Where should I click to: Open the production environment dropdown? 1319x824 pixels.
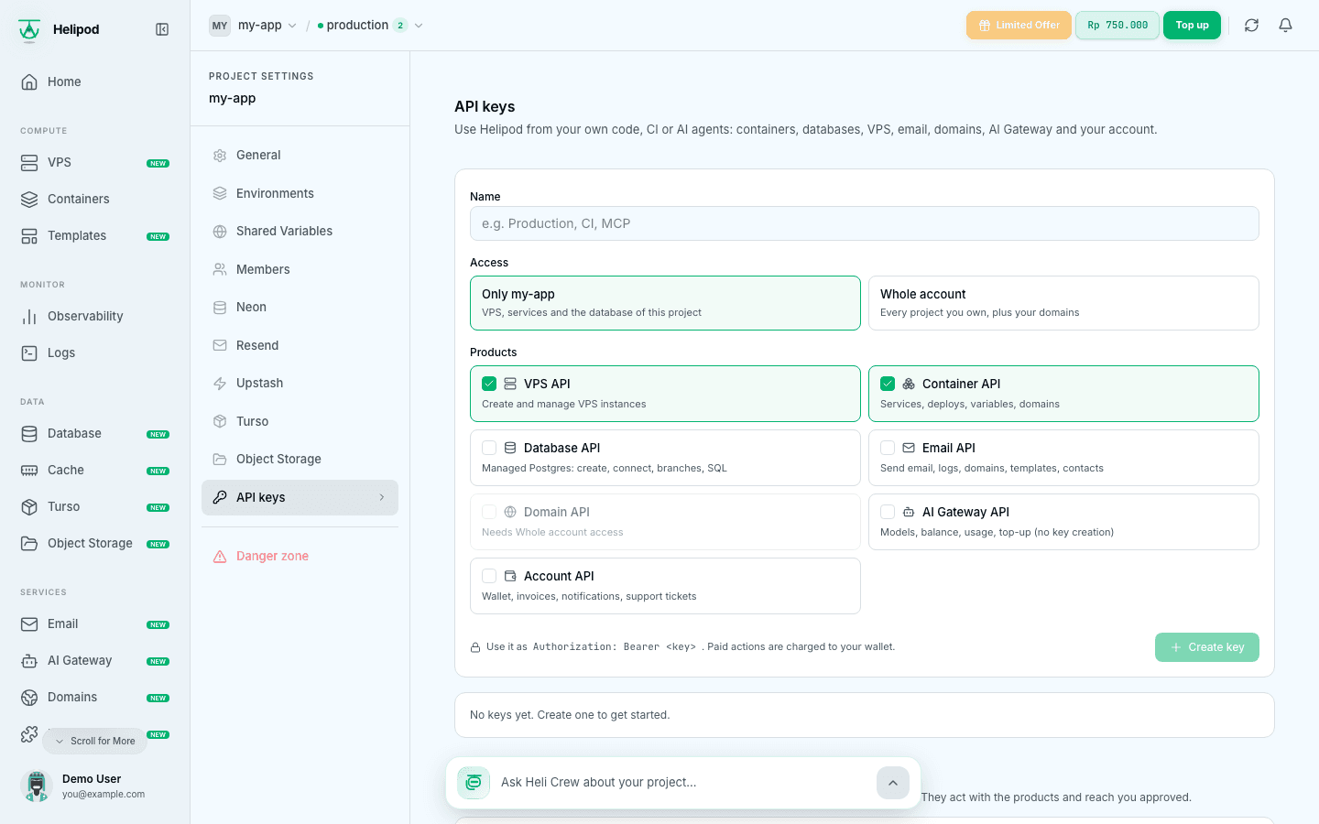point(370,26)
